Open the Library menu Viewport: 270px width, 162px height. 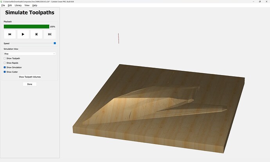click(18, 5)
